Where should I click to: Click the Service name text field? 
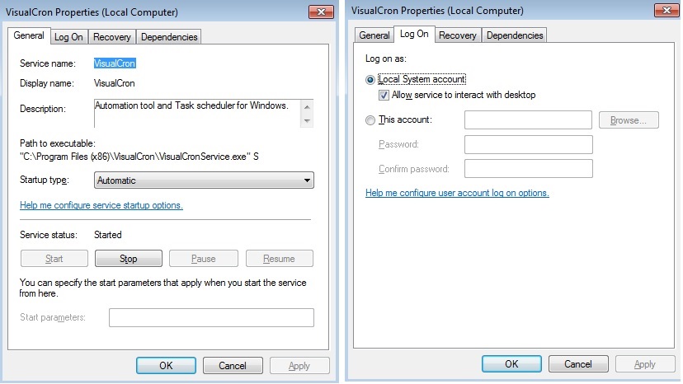coord(115,63)
